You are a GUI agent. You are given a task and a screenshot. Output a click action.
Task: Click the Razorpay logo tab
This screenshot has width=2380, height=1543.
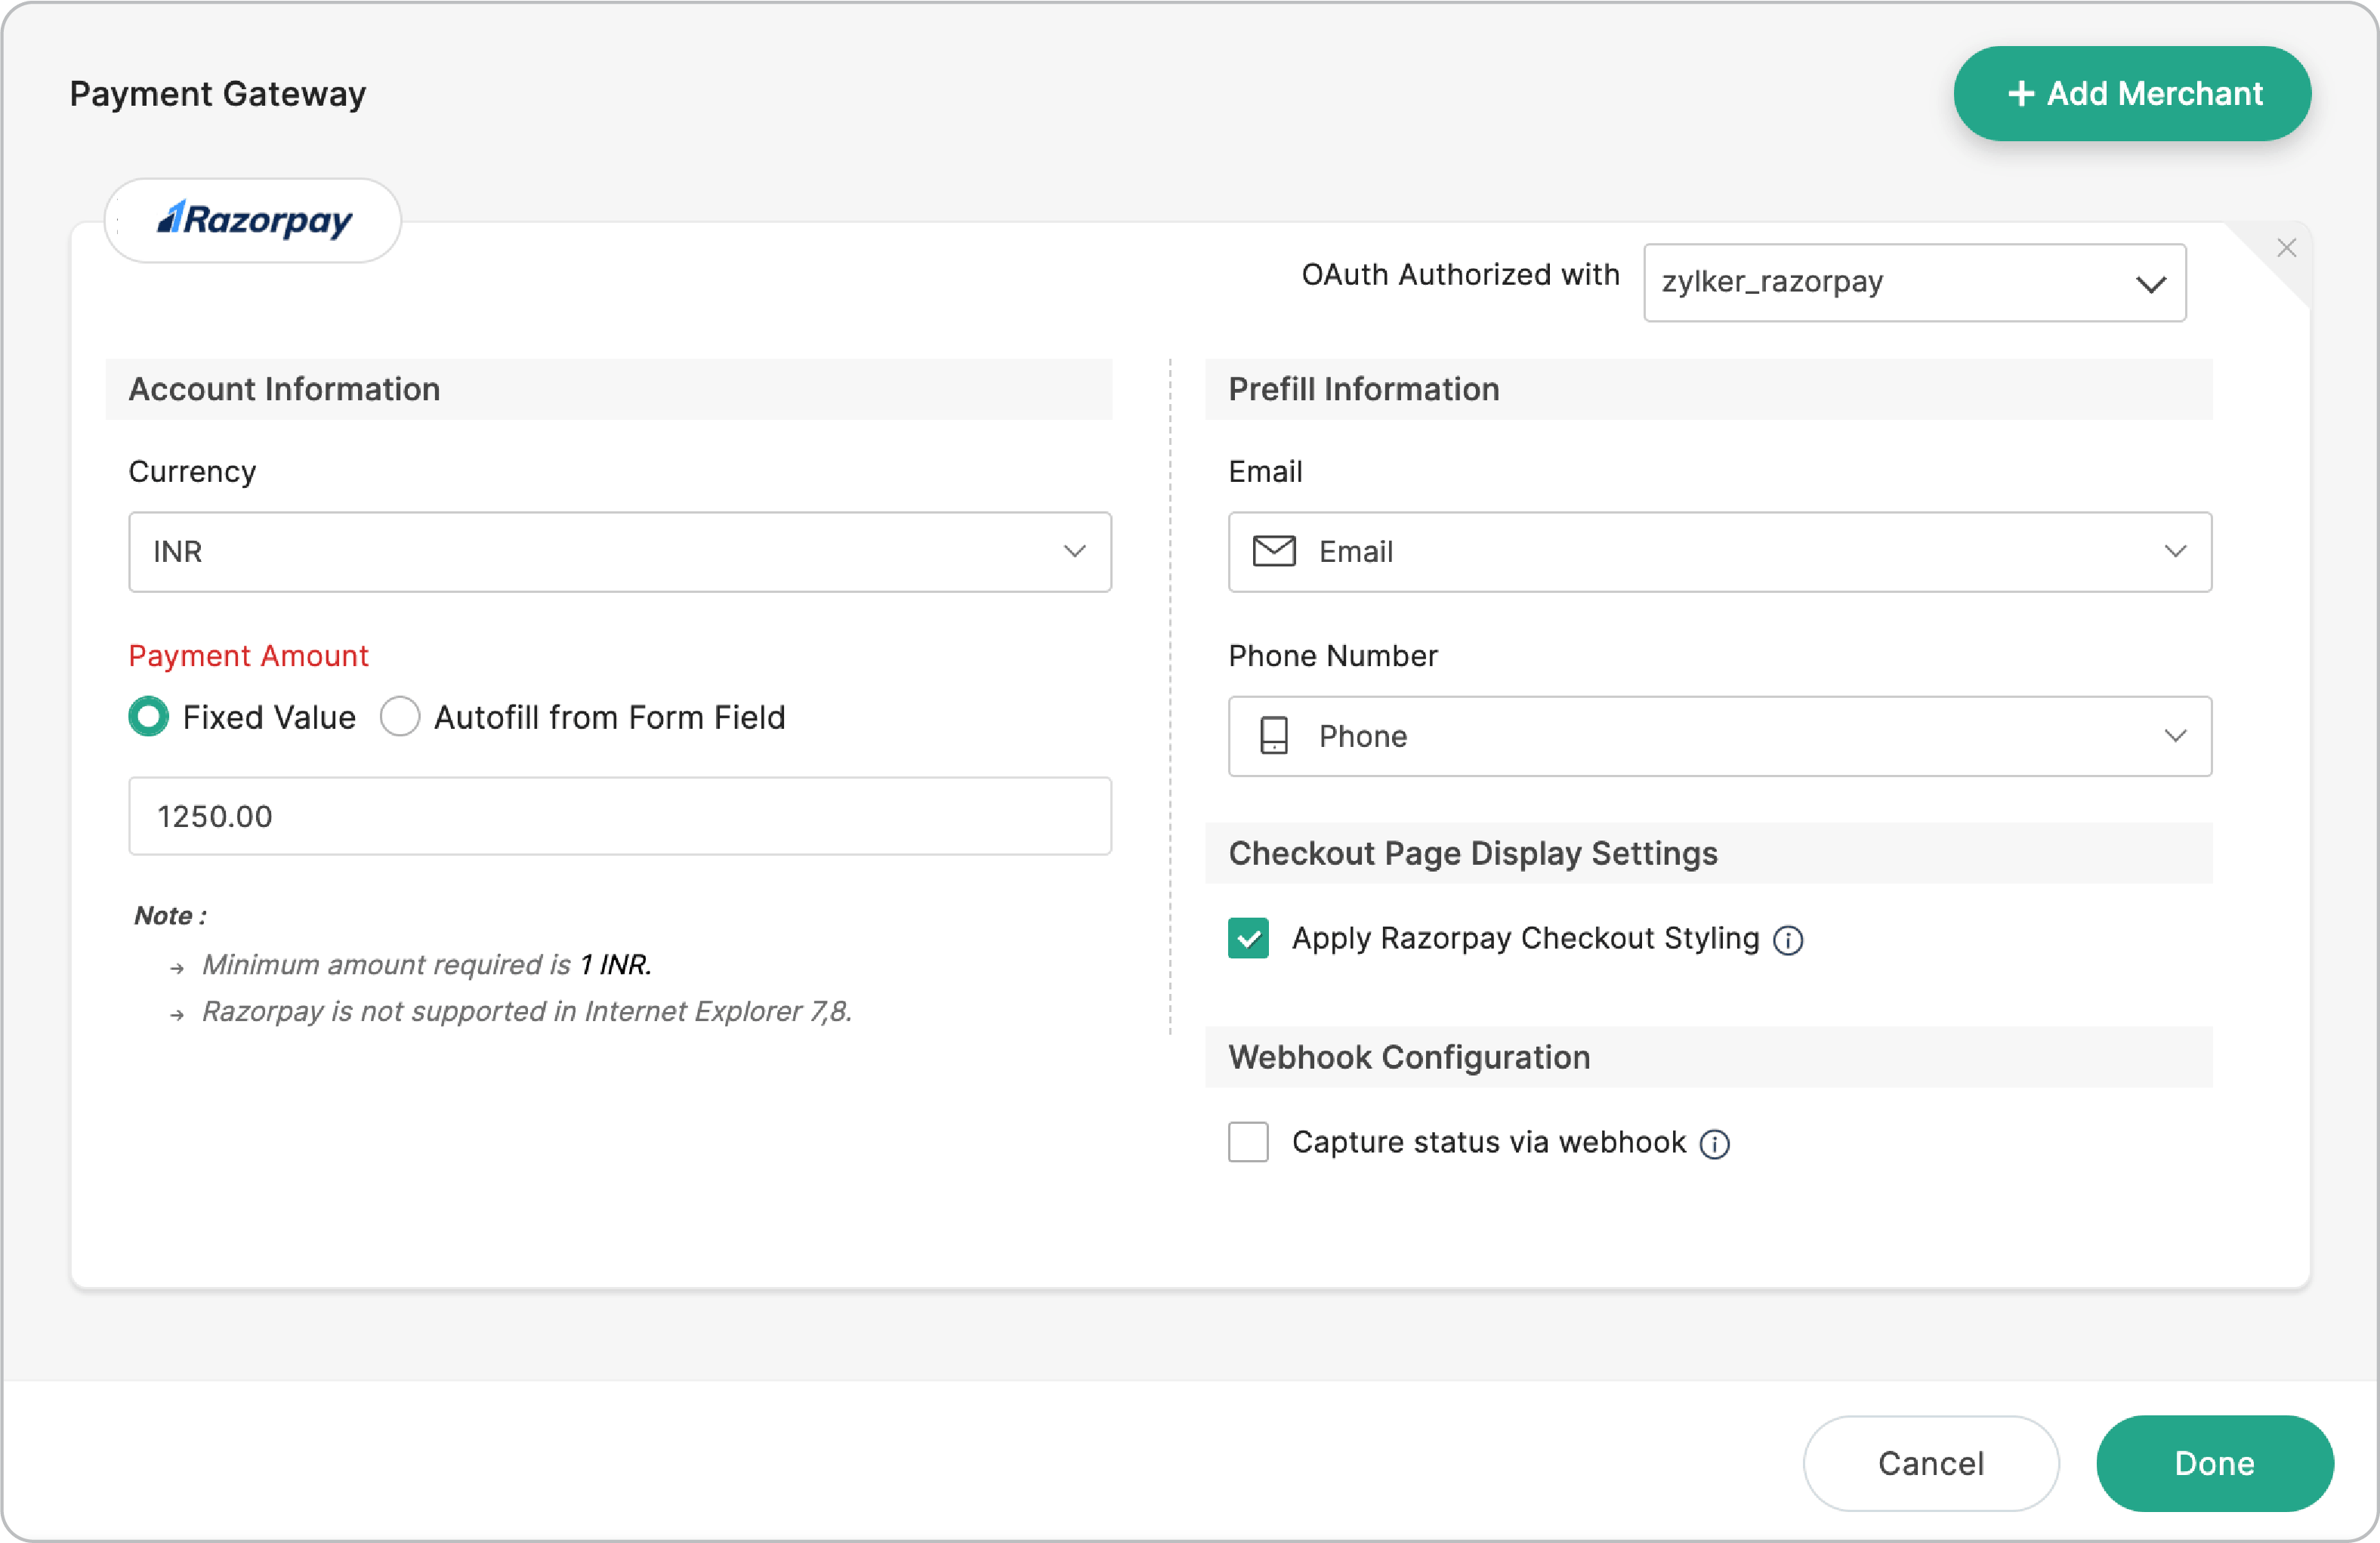(252, 220)
